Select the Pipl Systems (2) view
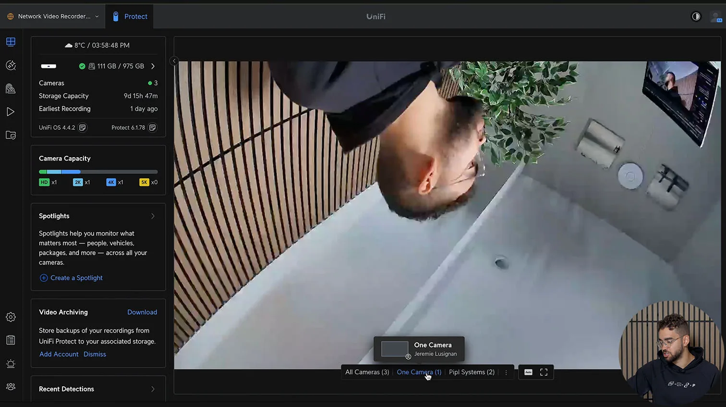The height and width of the screenshot is (407, 726). pos(471,372)
